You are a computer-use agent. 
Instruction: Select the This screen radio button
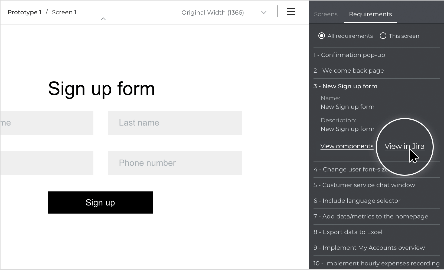(383, 36)
